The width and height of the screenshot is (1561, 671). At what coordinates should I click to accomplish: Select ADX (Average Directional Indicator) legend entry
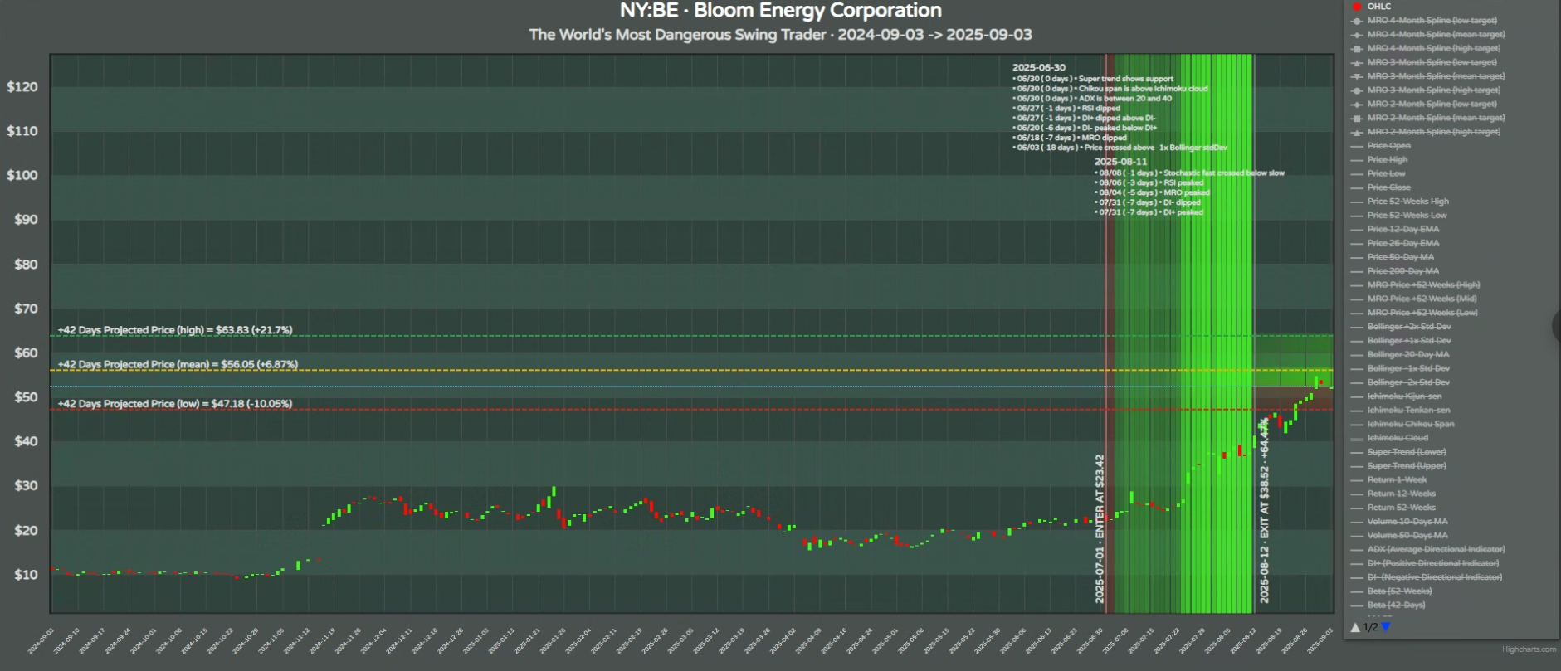pos(1436,549)
